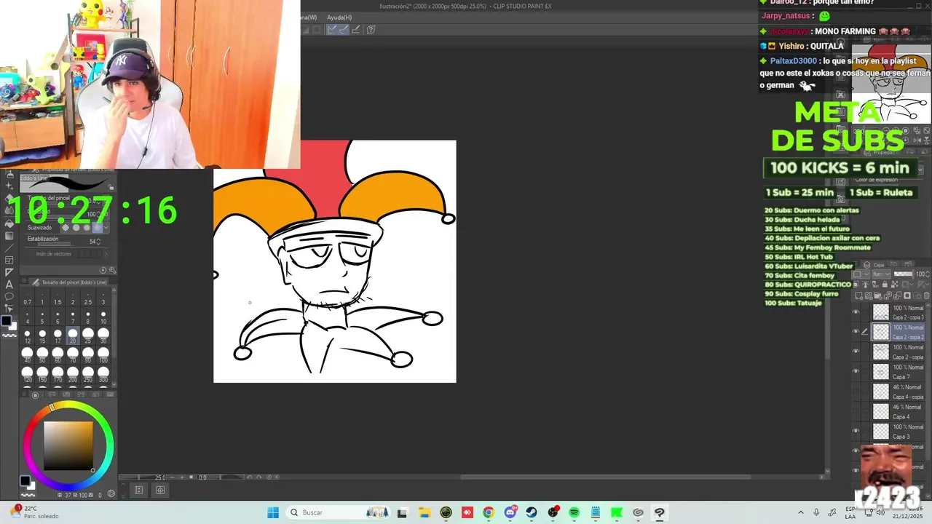Toggle lock layer
The image size is (932, 524).
point(885,284)
